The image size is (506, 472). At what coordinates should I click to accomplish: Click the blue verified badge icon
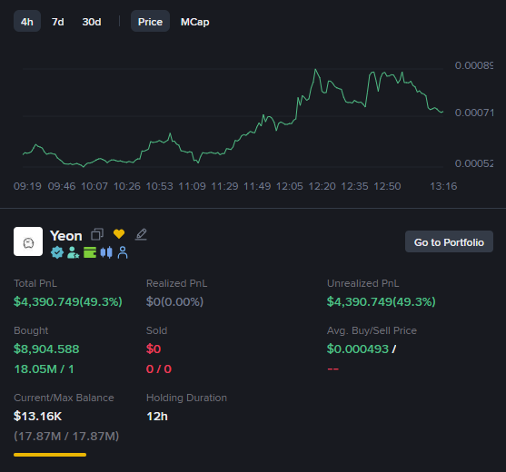57,252
